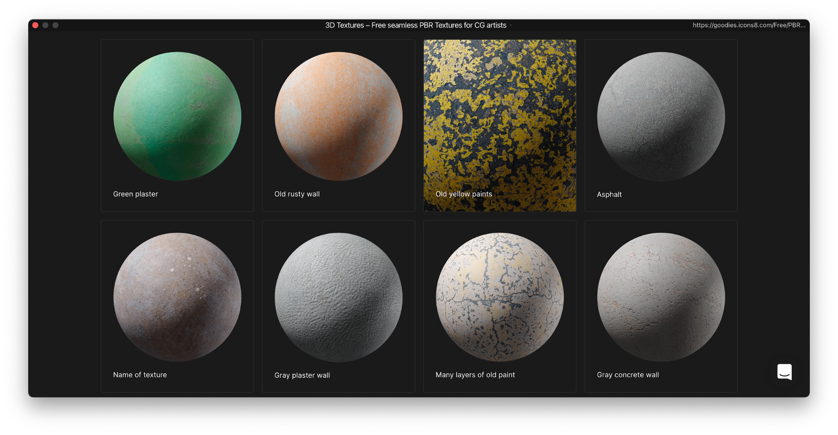Open the Gray plaster wall sphere thumbnail
This screenshot has height=435, width=838.
tap(338, 297)
